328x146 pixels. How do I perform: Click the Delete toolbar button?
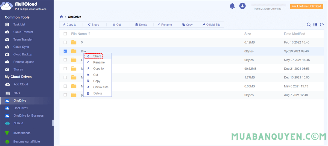pyautogui.click(x=141, y=25)
